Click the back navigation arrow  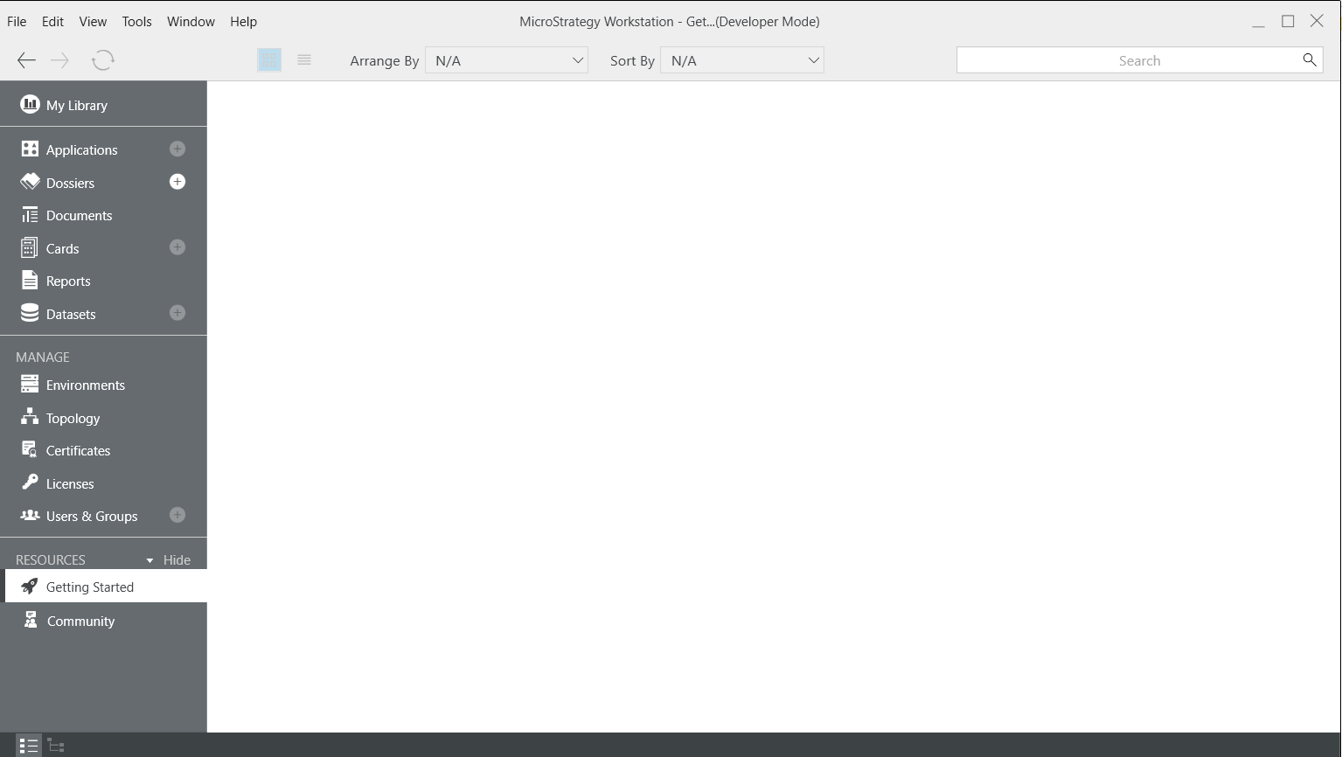[x=26, y=60]
